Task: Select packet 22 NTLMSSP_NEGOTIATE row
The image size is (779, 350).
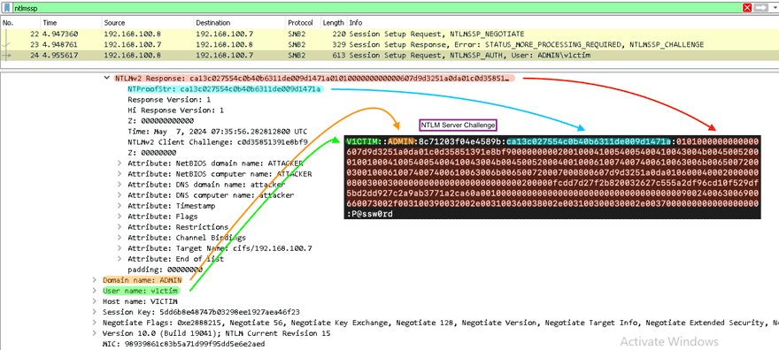Action: click(389, 34)
